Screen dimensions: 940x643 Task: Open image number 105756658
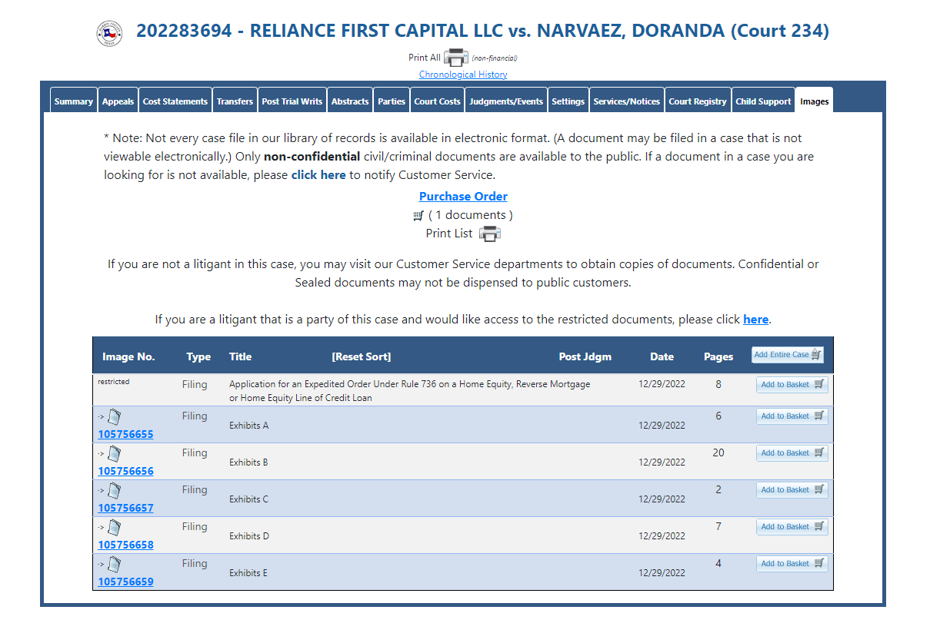point(125,545)
